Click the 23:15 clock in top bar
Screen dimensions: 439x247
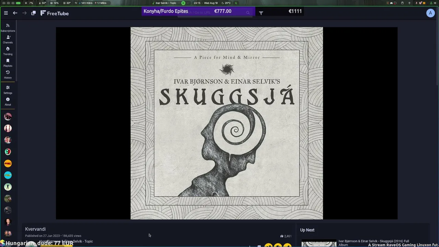[197, 3]
